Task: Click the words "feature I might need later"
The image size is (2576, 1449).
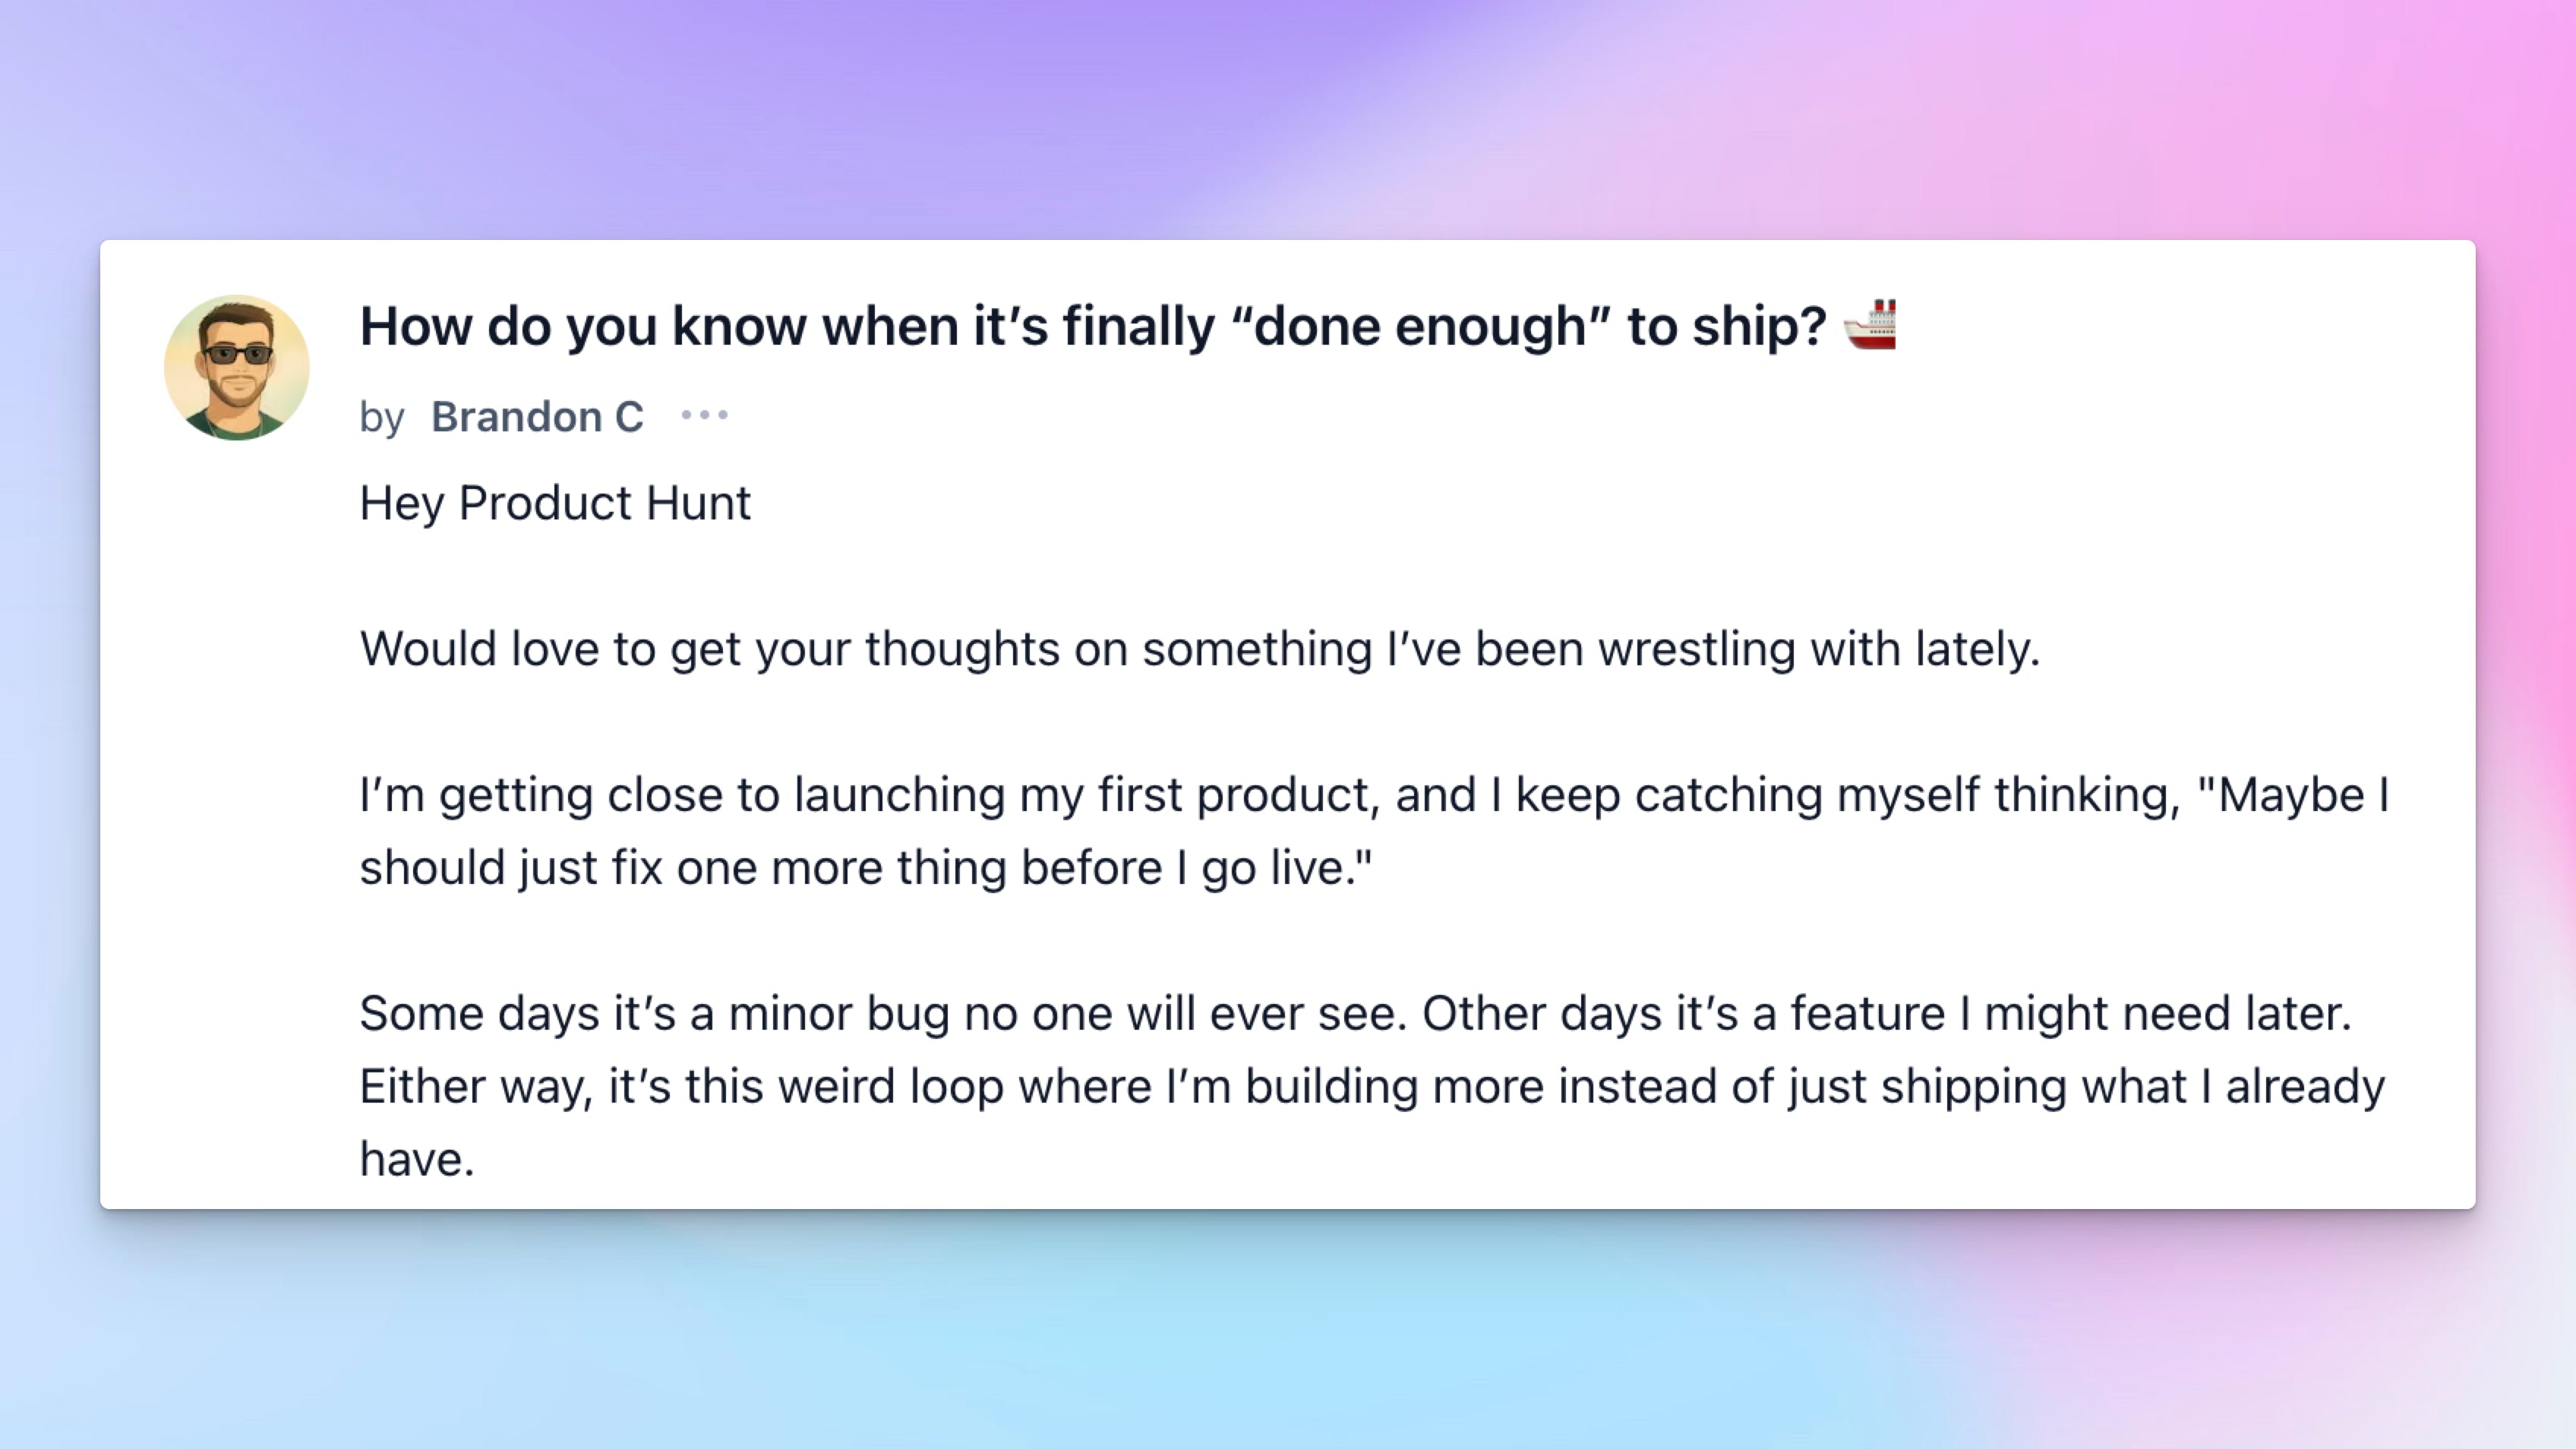Action: 2070,1014
